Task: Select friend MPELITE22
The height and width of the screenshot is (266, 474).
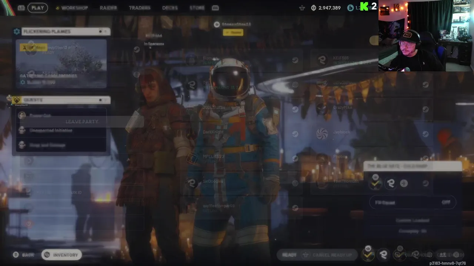Action: [x=242, y=158]
